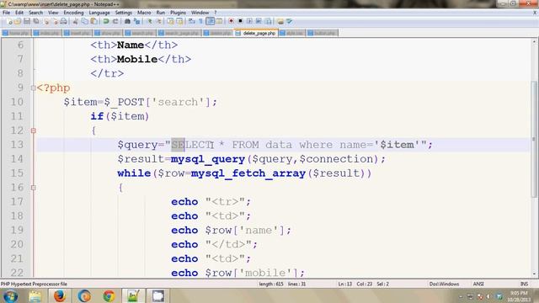Click the Notepad++ taskbar icon

click(133, 295)
